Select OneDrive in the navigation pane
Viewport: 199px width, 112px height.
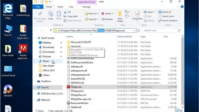pyautogui.click(x=46, y=81)
